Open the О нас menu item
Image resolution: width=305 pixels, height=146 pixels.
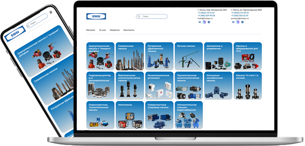tap(102, 30)
